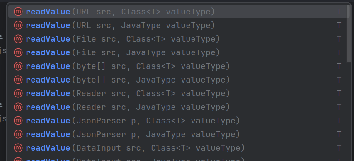Click method icon of Reader Class<T> row
This screenshot has width=354, height=161.
18,94
